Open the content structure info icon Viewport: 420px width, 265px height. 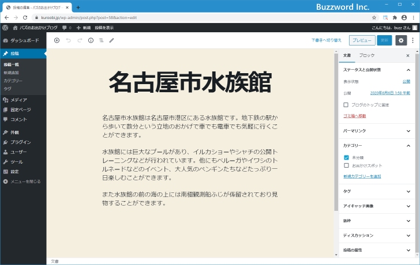coord(91,40)
